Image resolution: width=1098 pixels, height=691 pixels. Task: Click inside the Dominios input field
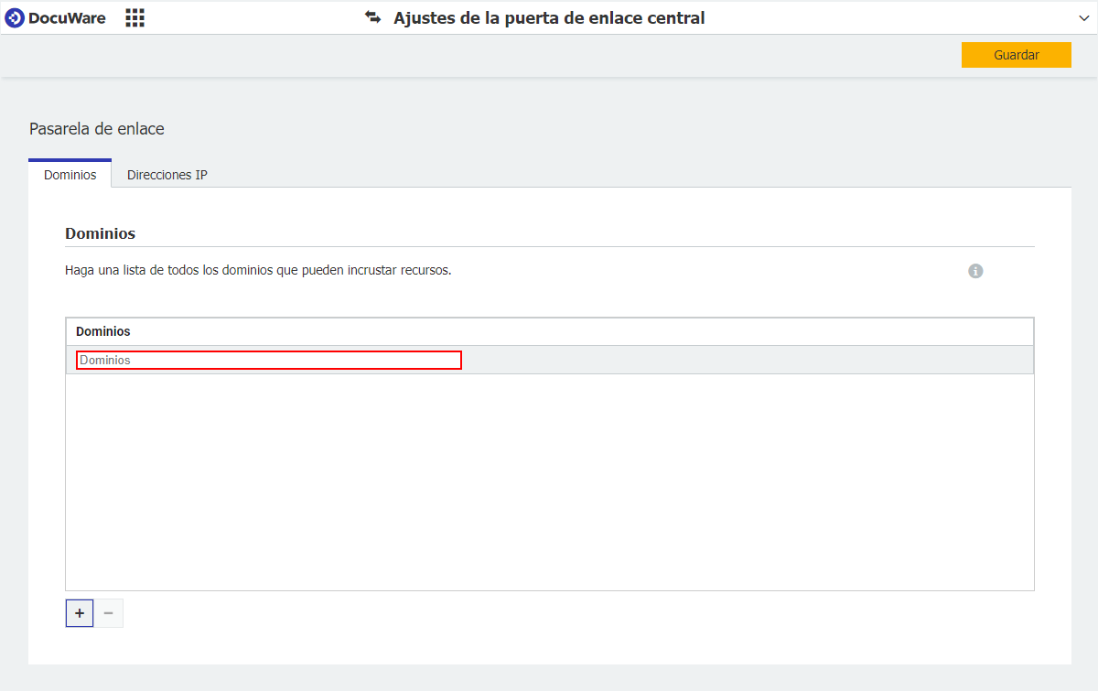point(268,360)
